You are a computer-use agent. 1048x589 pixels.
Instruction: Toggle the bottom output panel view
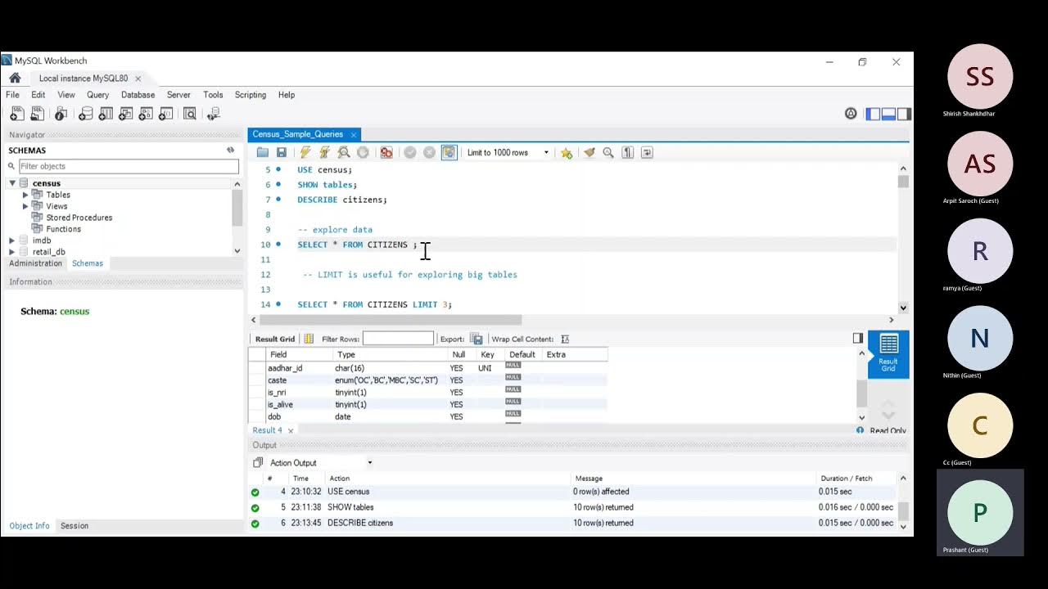pos(888,114)
